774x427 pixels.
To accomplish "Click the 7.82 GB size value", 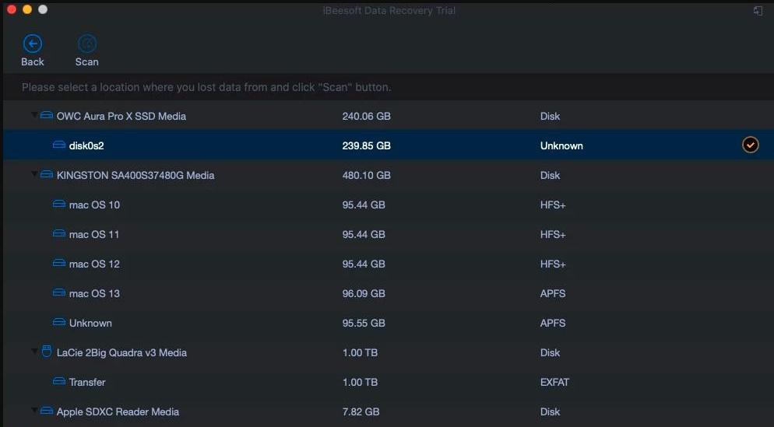I will click(x=361, y=411).
